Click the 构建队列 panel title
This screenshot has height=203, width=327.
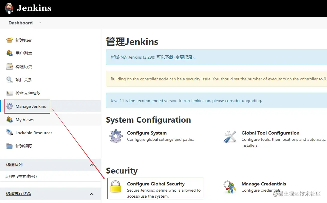tap(14, 165)
